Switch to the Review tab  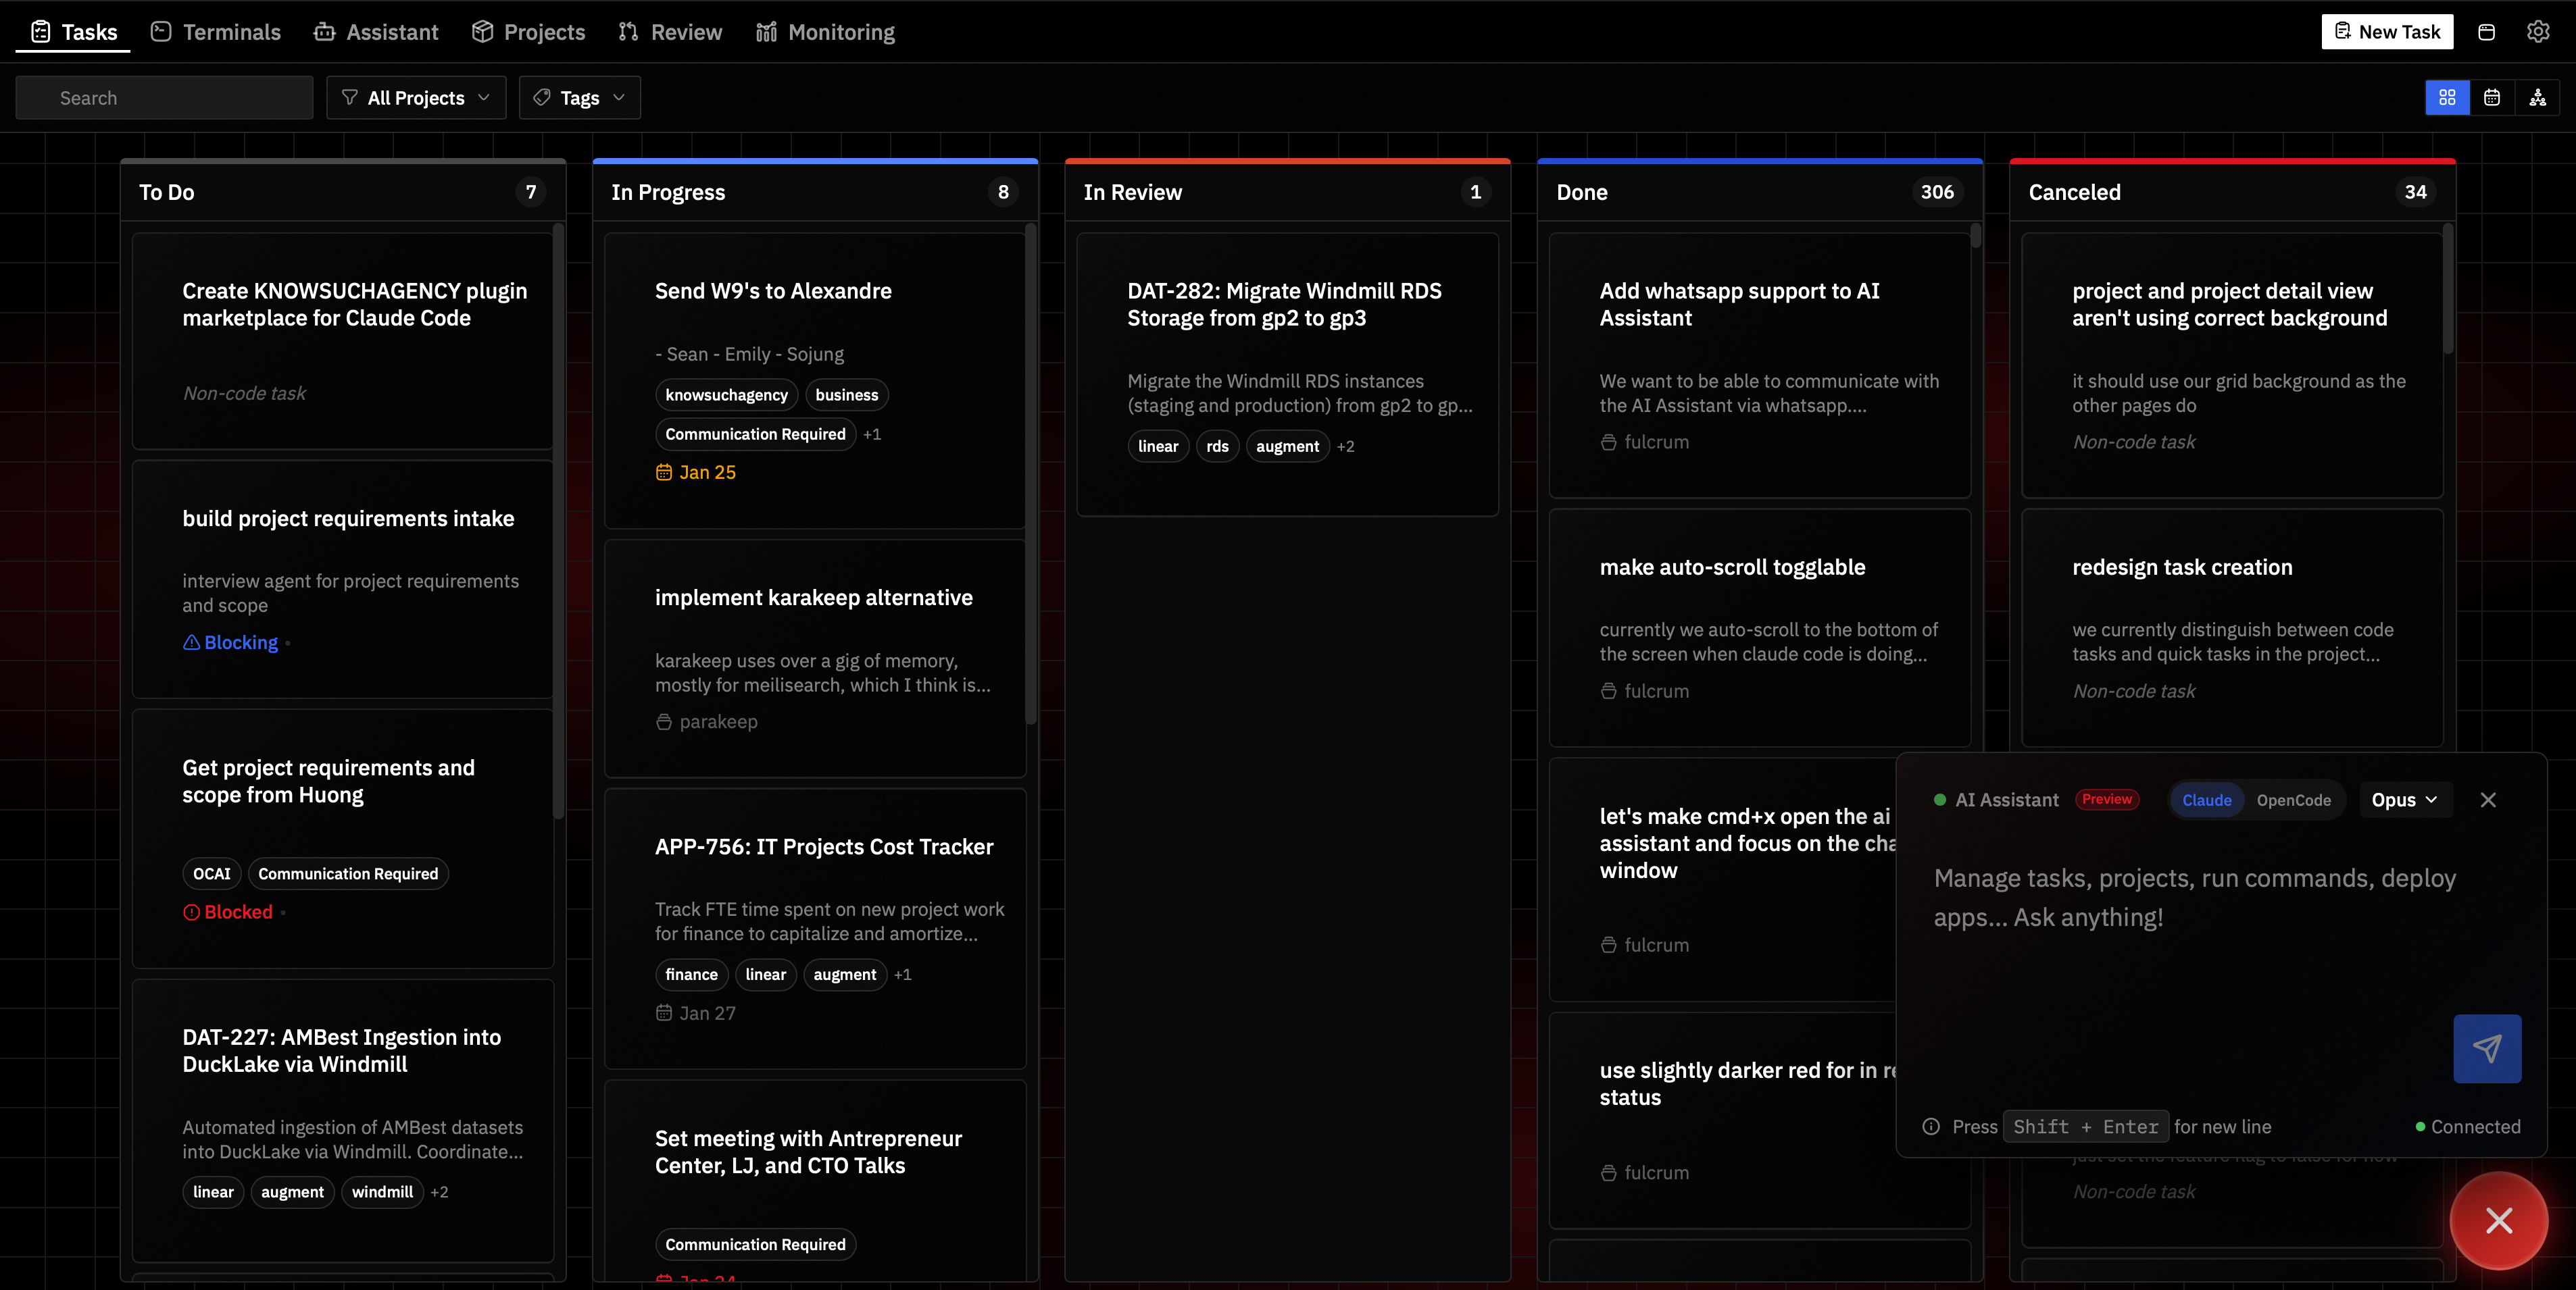pyautogui.click(x=669, y=31)
